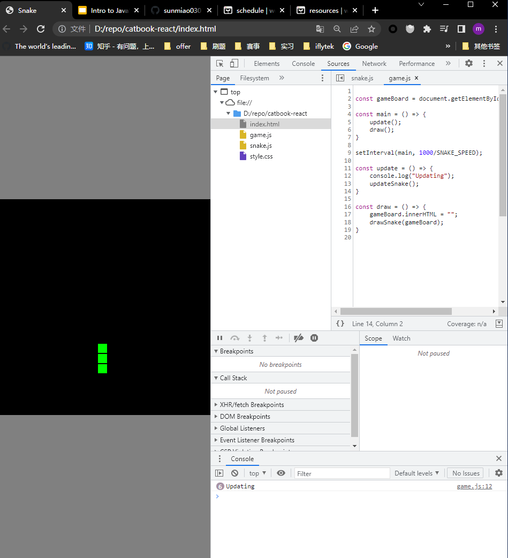Click the Step into function icon
508x558 pixels.
(x=250, y=338)
